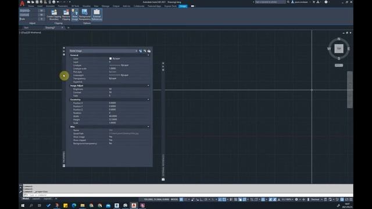Toggle the PICKADD icon in the Properties palette
This screenshot has width=372, height=209.
(x=141, y=51)
